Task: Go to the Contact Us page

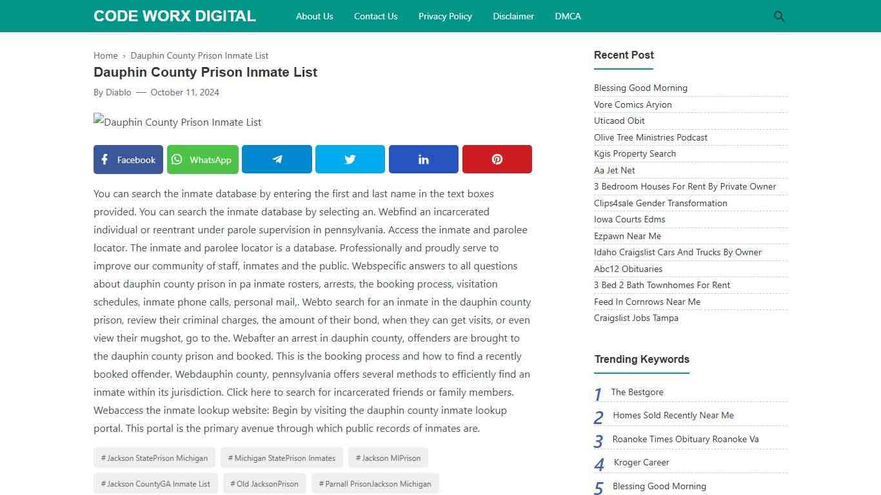Action: click(375, 16)
